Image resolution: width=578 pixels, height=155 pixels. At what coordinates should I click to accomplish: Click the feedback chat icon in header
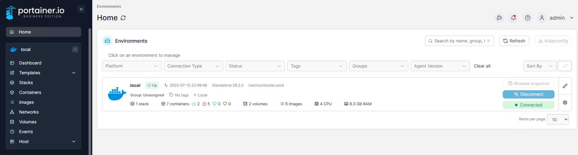pyautogui.click(x=499, y=18)
